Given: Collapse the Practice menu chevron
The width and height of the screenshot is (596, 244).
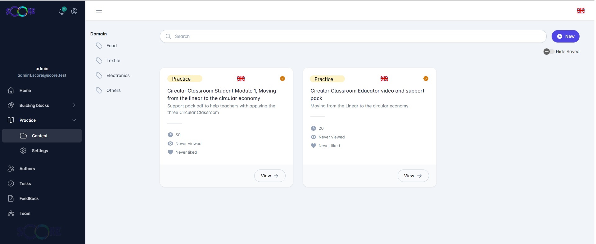Looking at the screenshot, I should pos(74,120).
